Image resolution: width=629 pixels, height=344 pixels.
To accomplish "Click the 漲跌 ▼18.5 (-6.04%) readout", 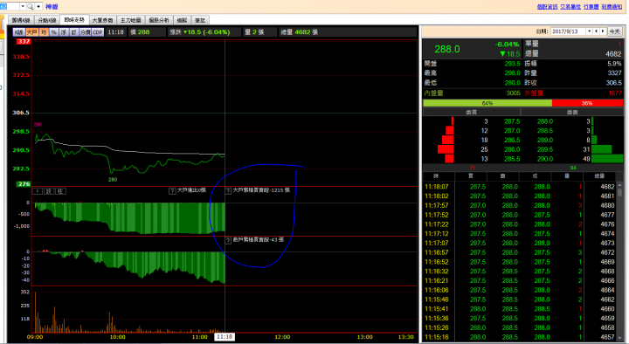I will pyautogui.click(x=200, y=32).
